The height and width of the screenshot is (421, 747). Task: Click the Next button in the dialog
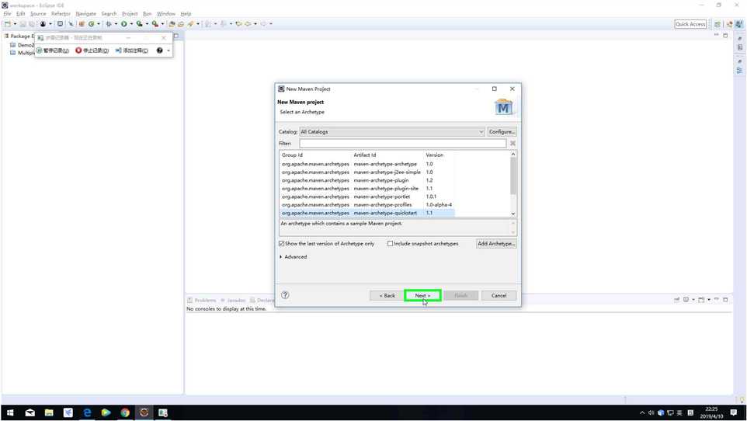click(x=422, y=296)
